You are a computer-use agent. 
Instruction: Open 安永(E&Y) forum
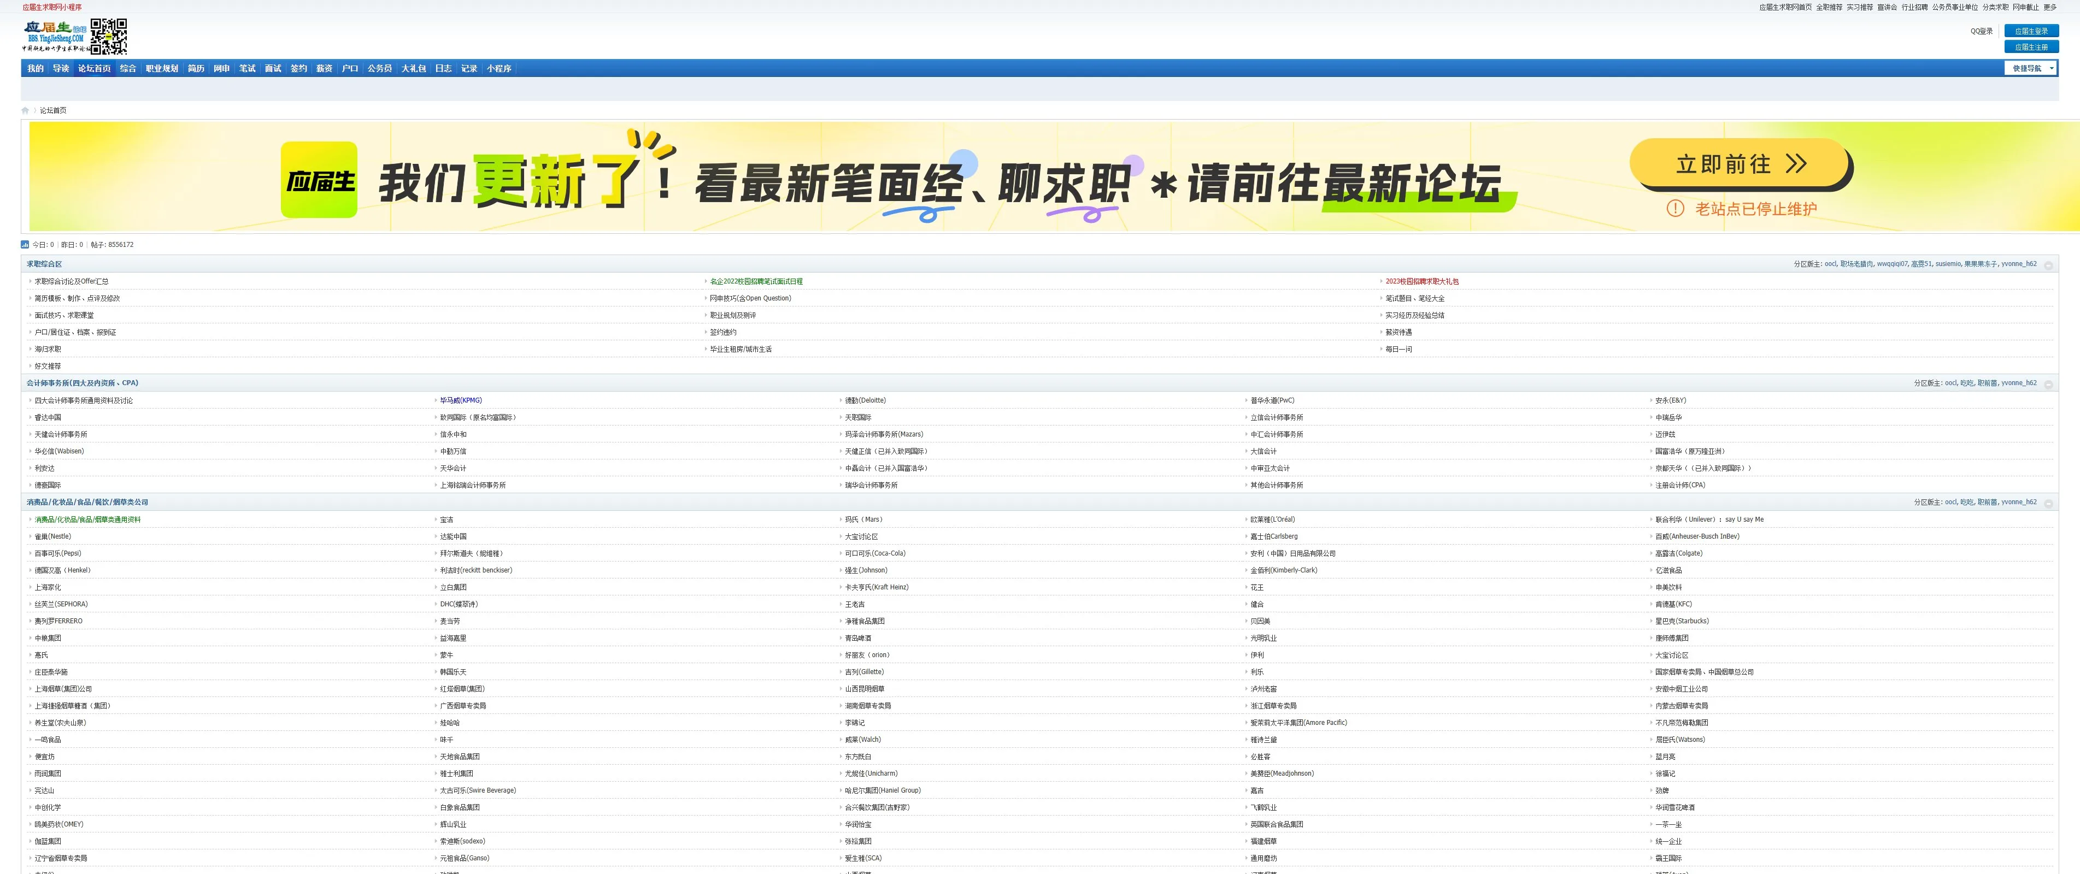click(x=1671, y=400)
